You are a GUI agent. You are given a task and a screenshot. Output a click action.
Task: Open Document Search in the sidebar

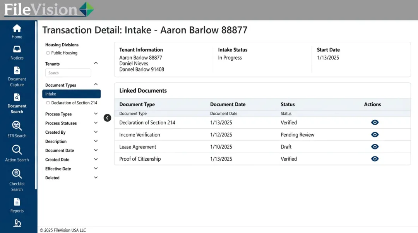click(17, 104)
